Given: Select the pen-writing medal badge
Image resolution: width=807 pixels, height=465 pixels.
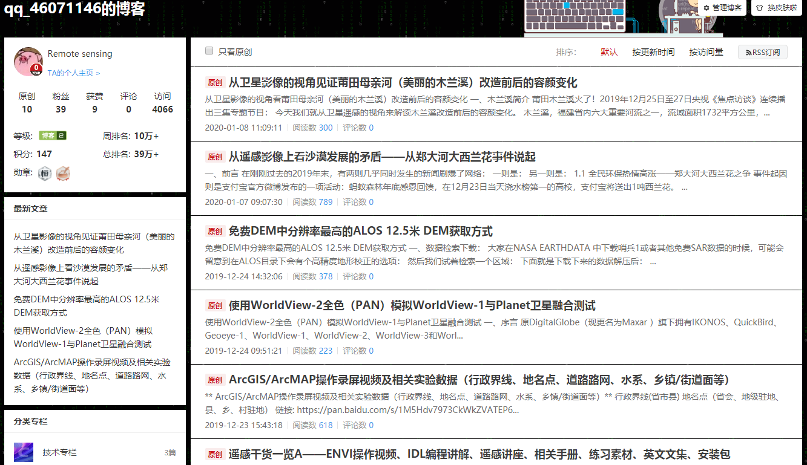Looking at the screenshot, I should pyautogui.click(x=62, y=174).
